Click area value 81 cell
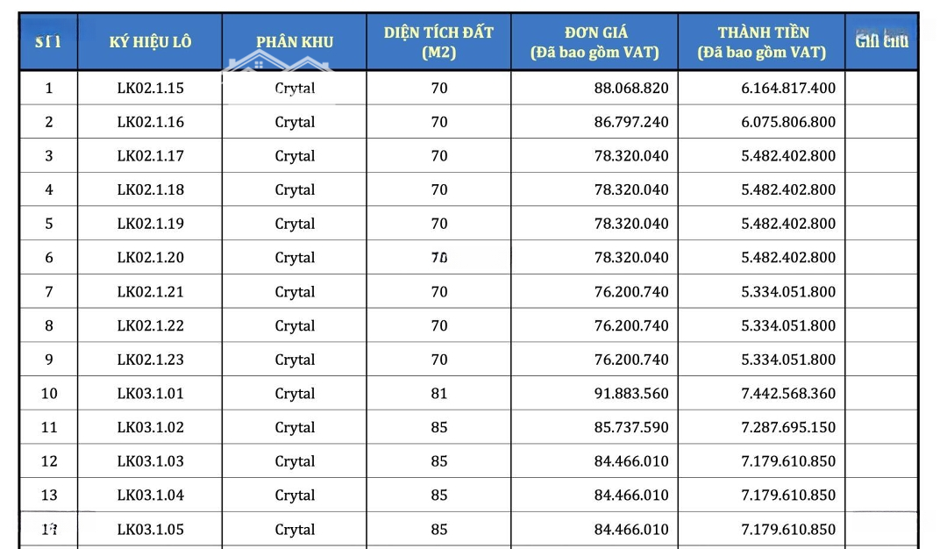This screenshot has height=549, width=947. point(438,393)
